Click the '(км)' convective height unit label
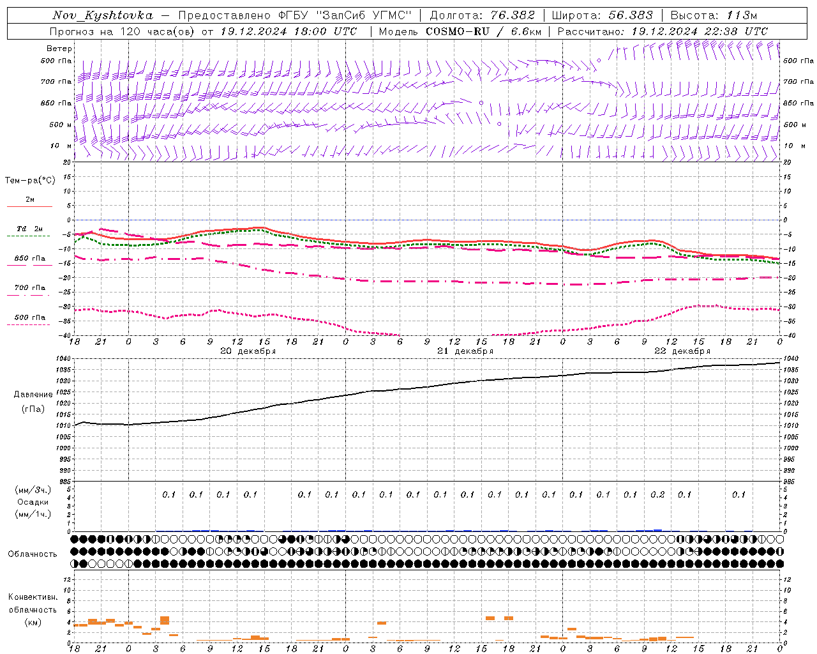This screenshot has height=654, width=817. tap(33, 622)
